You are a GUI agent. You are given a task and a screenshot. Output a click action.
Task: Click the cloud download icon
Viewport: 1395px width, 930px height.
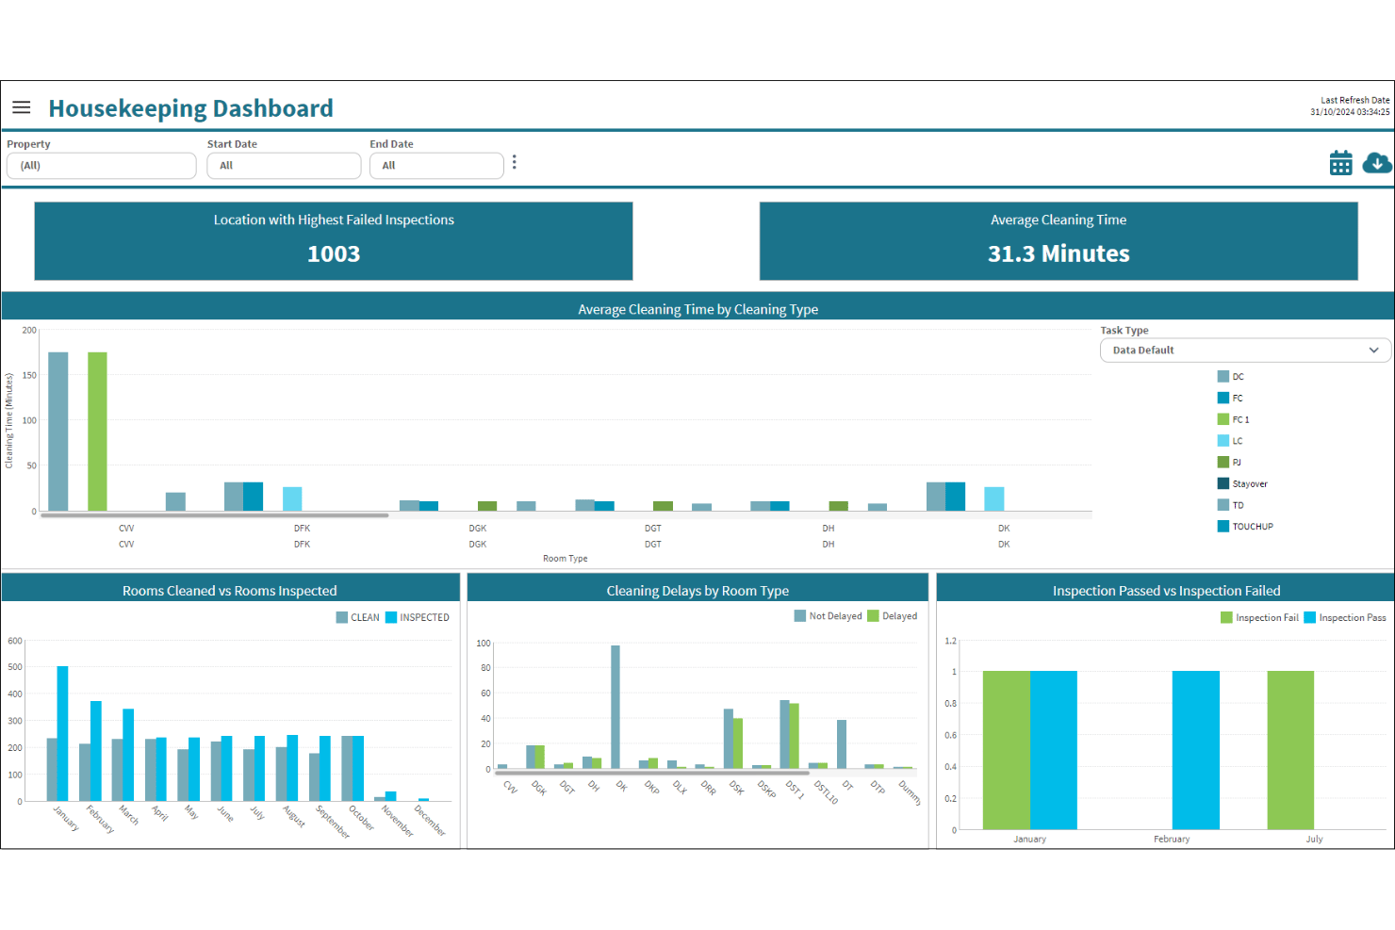click(1377, 162)
